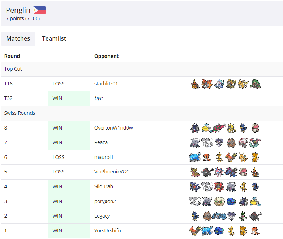Choose Ursaluna icon in Reaza's team
Screen dimensions: 283x239
tap(231, 142)
